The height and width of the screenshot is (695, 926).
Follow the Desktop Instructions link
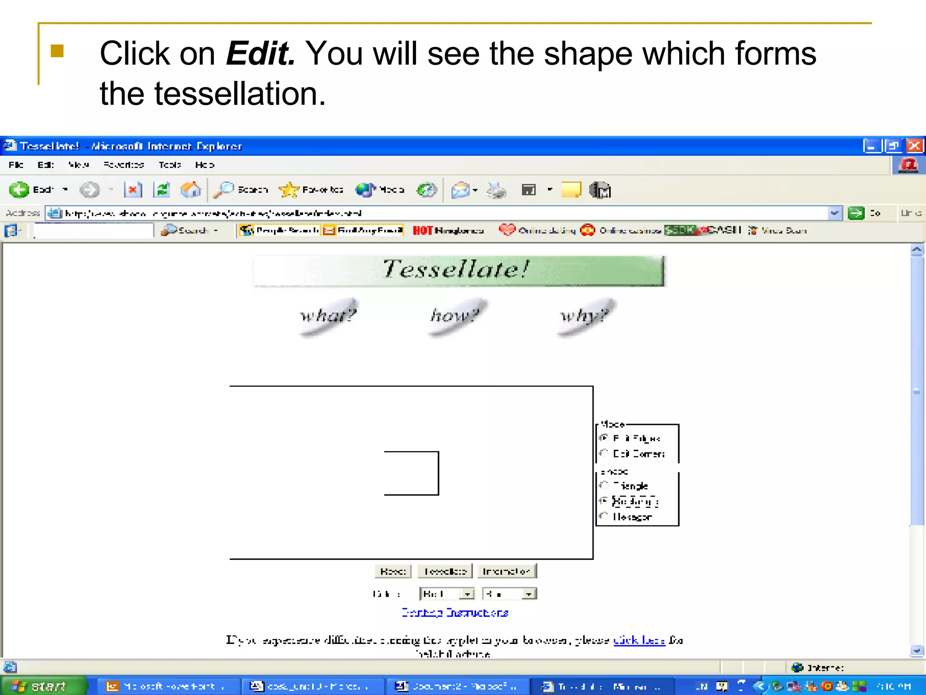[455, 613]
